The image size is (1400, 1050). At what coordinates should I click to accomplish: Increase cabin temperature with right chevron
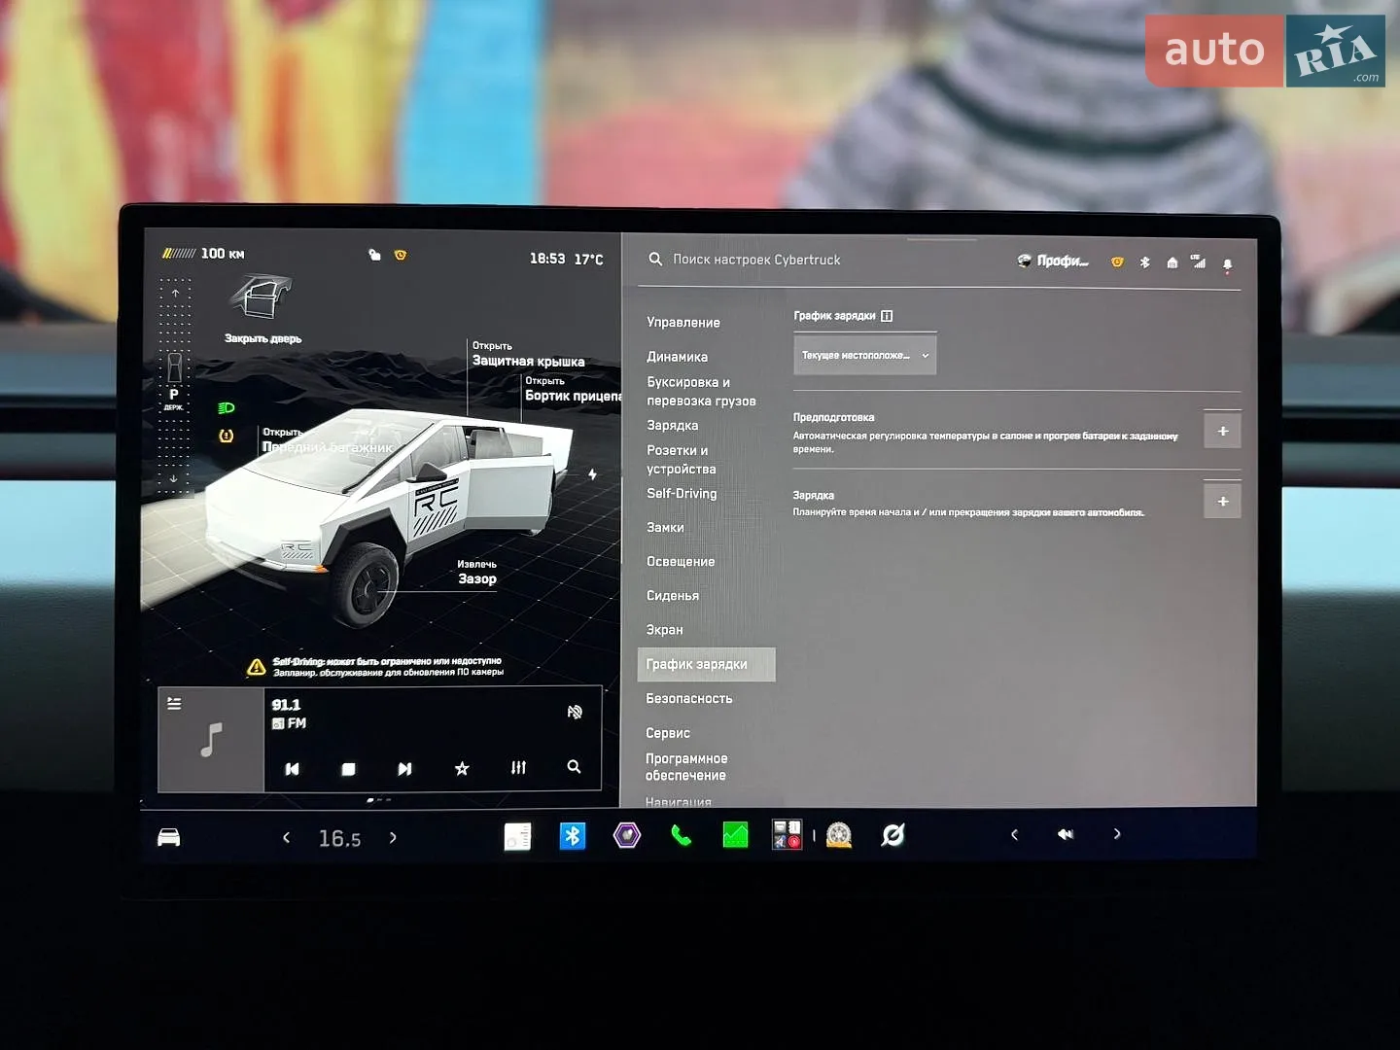pos(393,837)
